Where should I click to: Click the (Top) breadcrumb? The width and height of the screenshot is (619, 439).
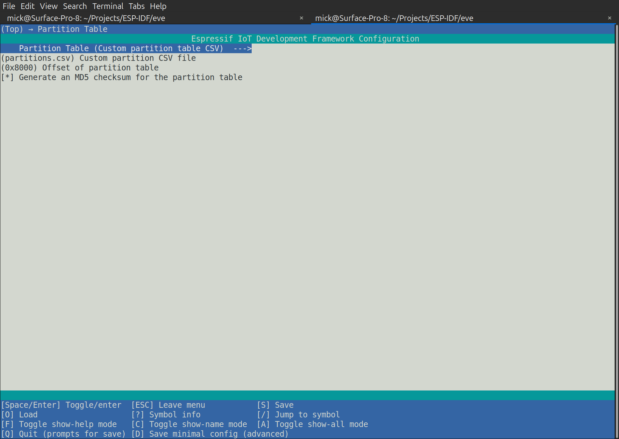pyautogui.click(x=12, y=29)
